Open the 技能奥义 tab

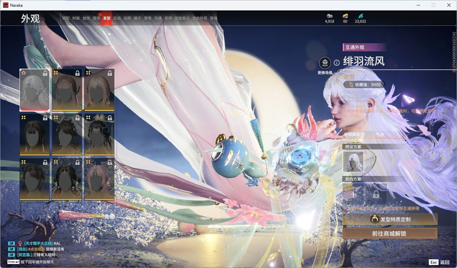coord(182,18)
